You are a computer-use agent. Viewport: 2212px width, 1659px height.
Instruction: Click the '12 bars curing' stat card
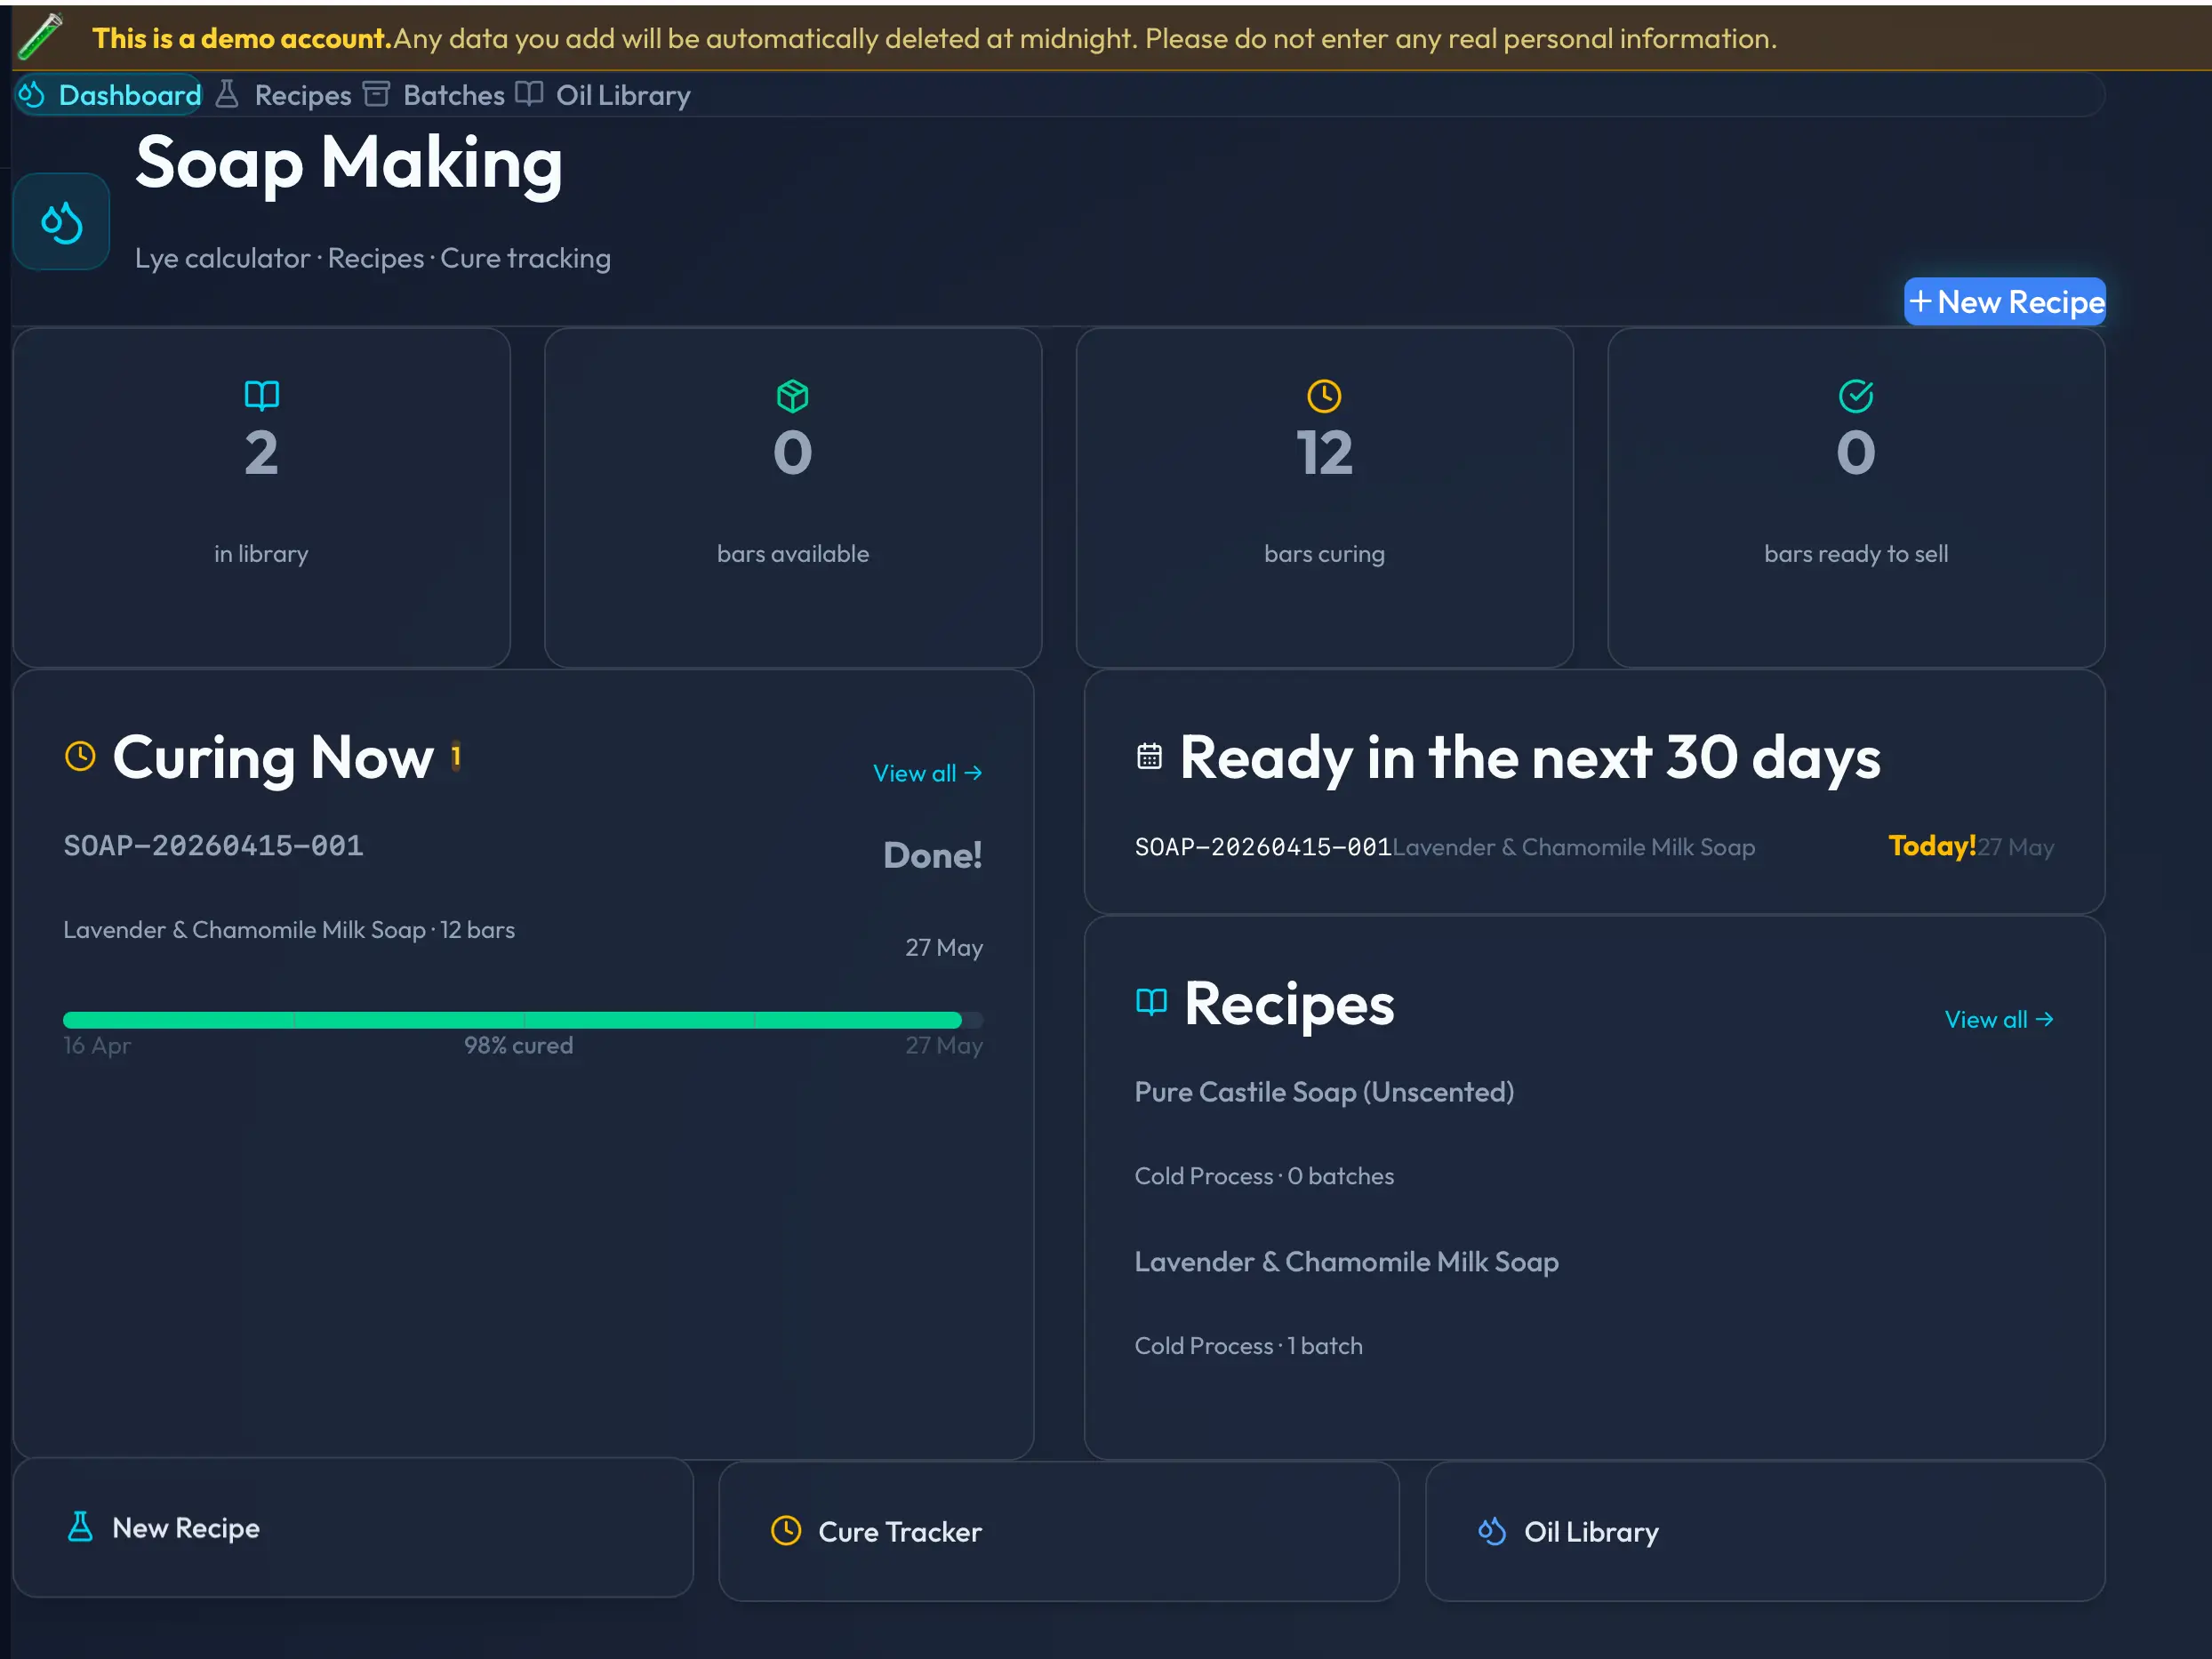1324,498
